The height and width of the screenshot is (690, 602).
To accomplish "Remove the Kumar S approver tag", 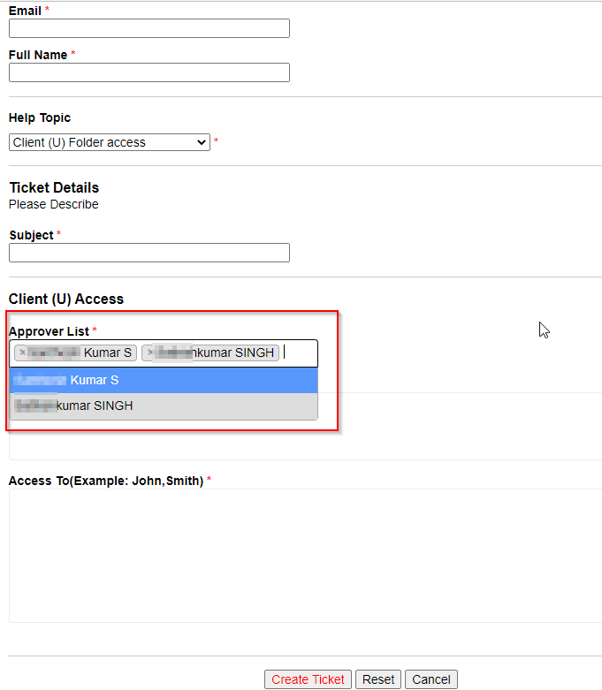I will click(22, 353).
